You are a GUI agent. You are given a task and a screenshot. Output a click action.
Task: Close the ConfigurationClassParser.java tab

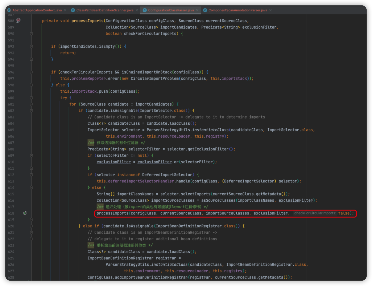(197, 10)
